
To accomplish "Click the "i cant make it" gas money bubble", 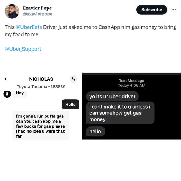I will click(x=120, y=113).
